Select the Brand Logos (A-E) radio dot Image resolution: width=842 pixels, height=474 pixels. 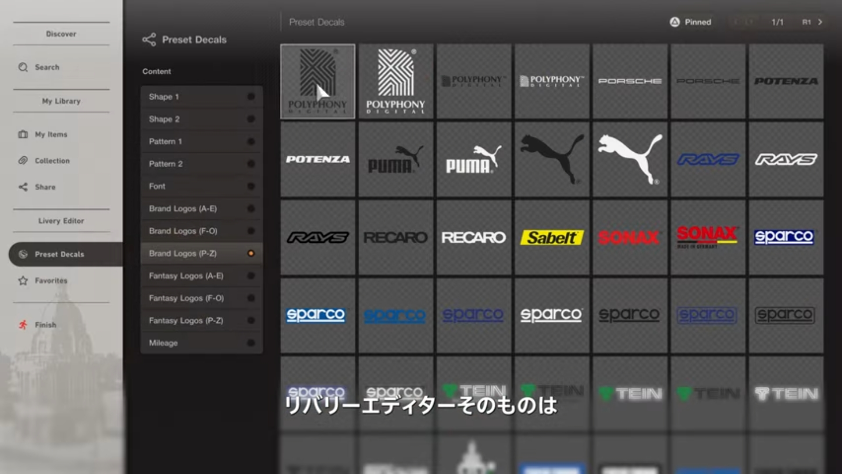click(251, 208)
